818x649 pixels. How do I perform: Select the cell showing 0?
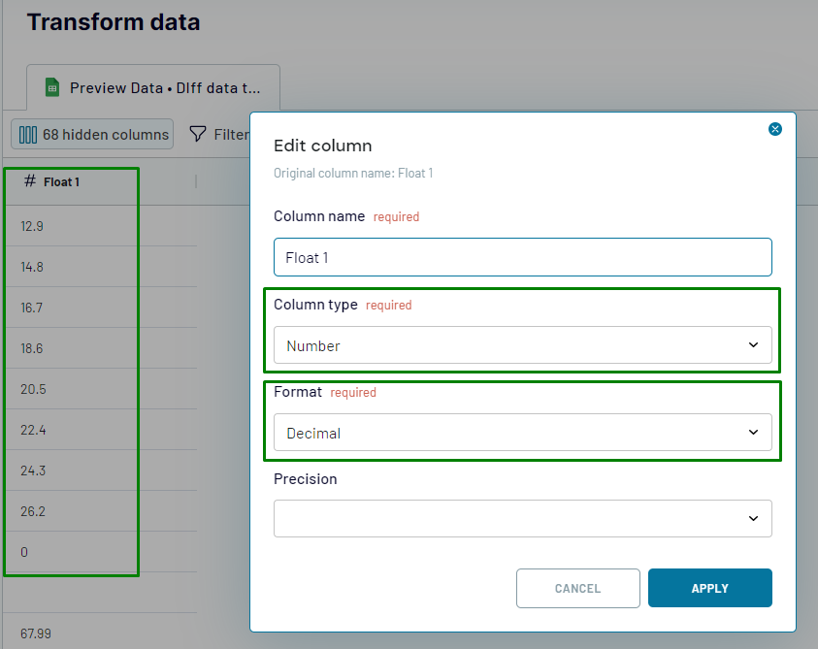tap(25, 552)
